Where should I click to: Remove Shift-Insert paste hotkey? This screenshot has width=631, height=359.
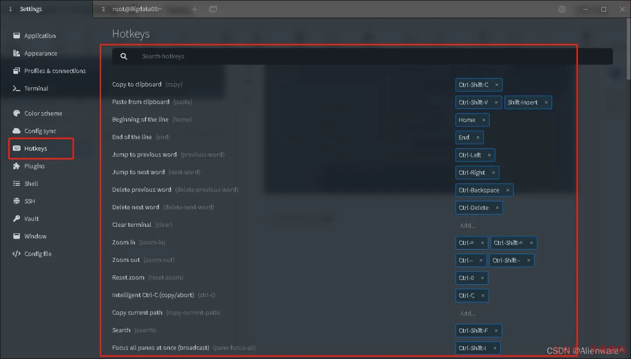546,102
